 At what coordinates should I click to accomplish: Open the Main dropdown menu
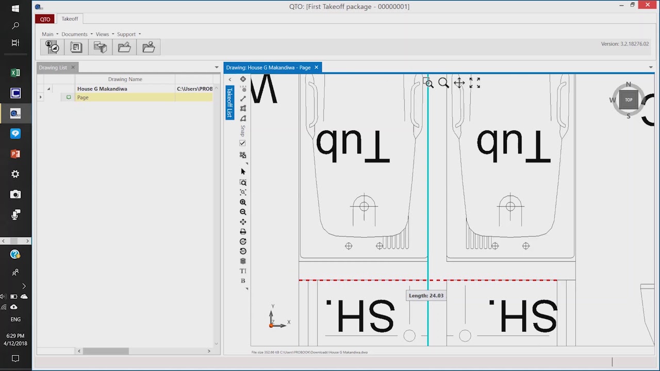[50, 34]
